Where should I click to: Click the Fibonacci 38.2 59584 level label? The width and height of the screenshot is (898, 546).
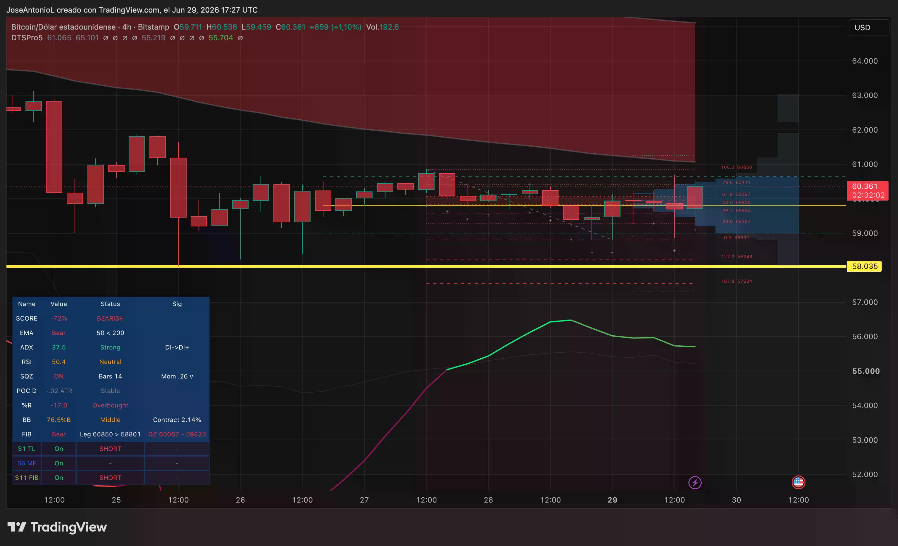736,211
